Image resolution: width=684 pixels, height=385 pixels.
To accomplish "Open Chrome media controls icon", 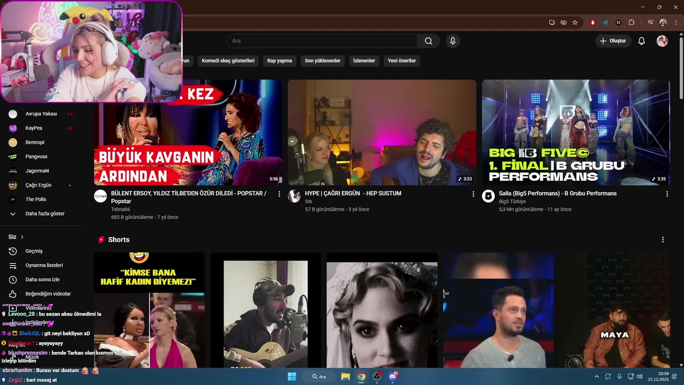I will pyautogui.click(x=650, y=22).
